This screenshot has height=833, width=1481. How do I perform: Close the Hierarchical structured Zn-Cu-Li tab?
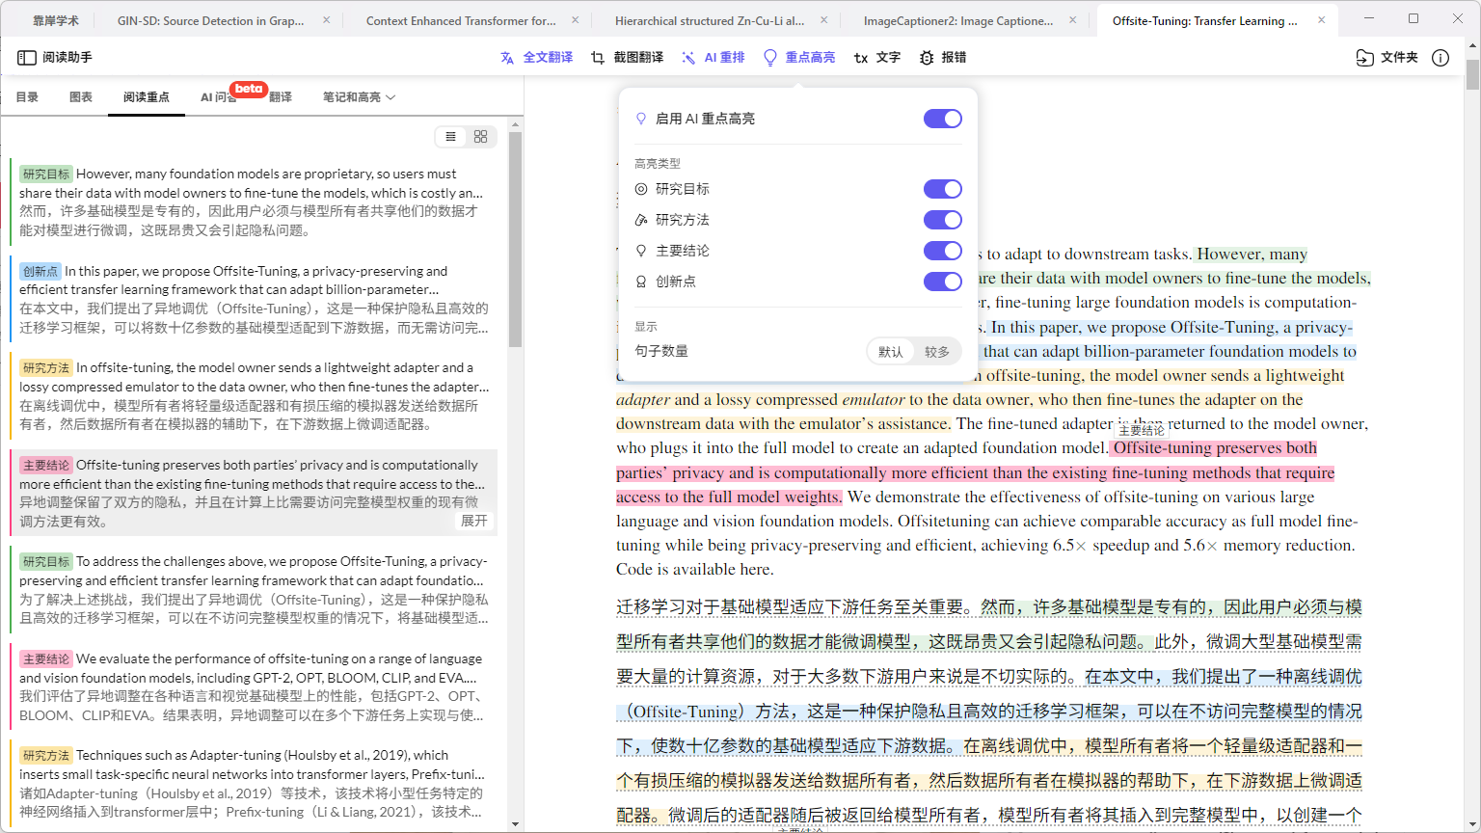point(824,20)
